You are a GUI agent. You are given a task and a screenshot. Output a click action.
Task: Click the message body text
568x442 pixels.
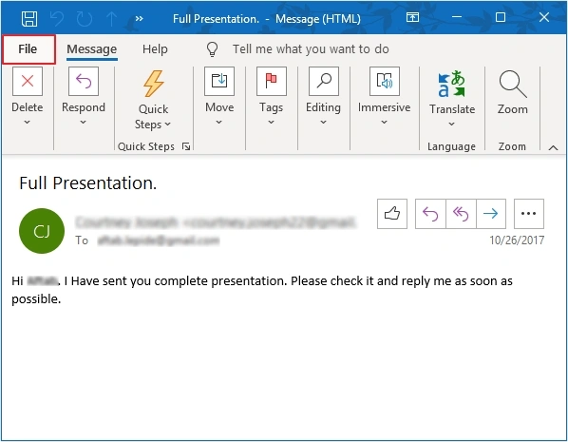(262, 290)
